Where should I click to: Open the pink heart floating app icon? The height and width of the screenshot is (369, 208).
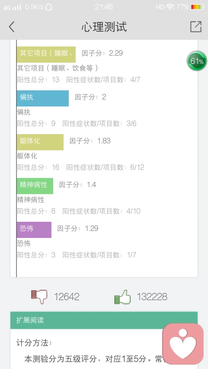pyautogui.click(x=183, y=343)
